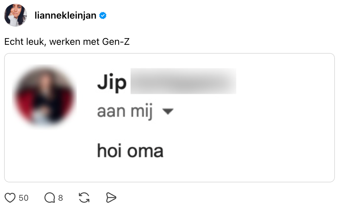Click the sender name 'Jip'
The height and width of the screenshot is (207, 339).
112,83
